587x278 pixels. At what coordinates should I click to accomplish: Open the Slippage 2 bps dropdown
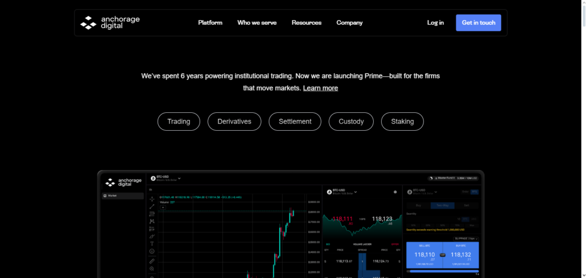point(465,238)
